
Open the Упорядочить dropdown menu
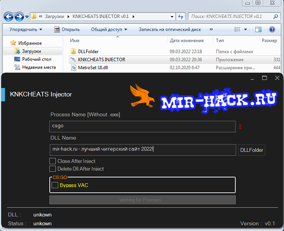(26, 29)
